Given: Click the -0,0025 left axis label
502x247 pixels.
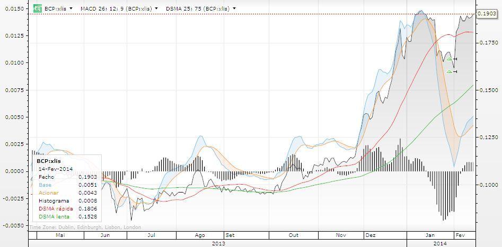Looking at the screenshot, I should point(13,198).
